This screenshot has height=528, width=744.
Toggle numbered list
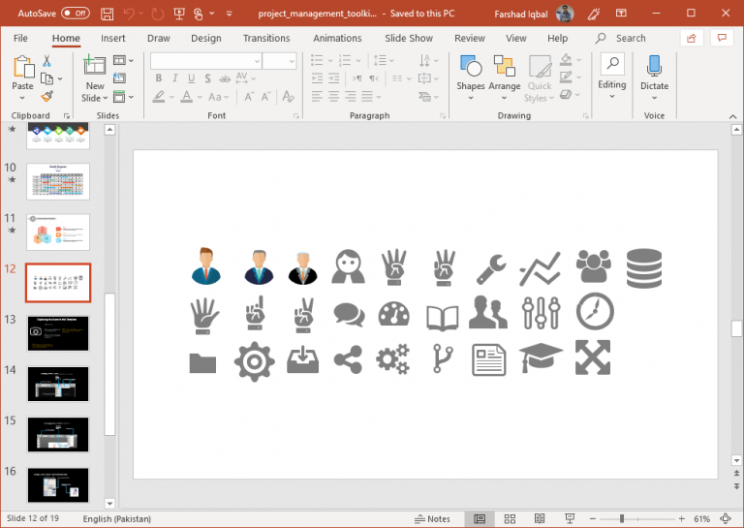coord(345,60)
